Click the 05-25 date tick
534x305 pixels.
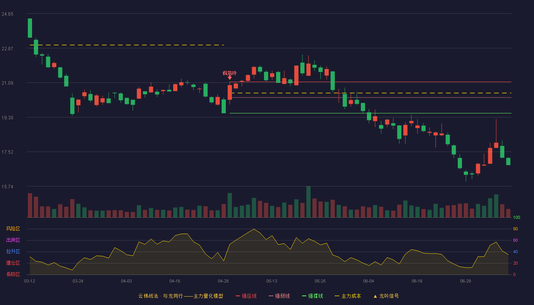[x=320, y=281]
